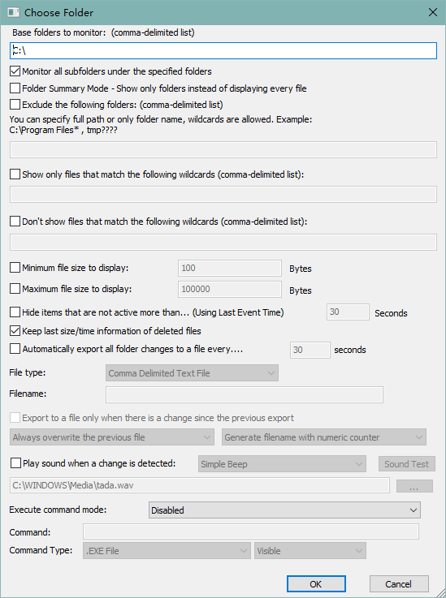Enable Show only files matching wildcards
Image resolution: width=446 pixels, height=598 pixels.
coord(15,174)
